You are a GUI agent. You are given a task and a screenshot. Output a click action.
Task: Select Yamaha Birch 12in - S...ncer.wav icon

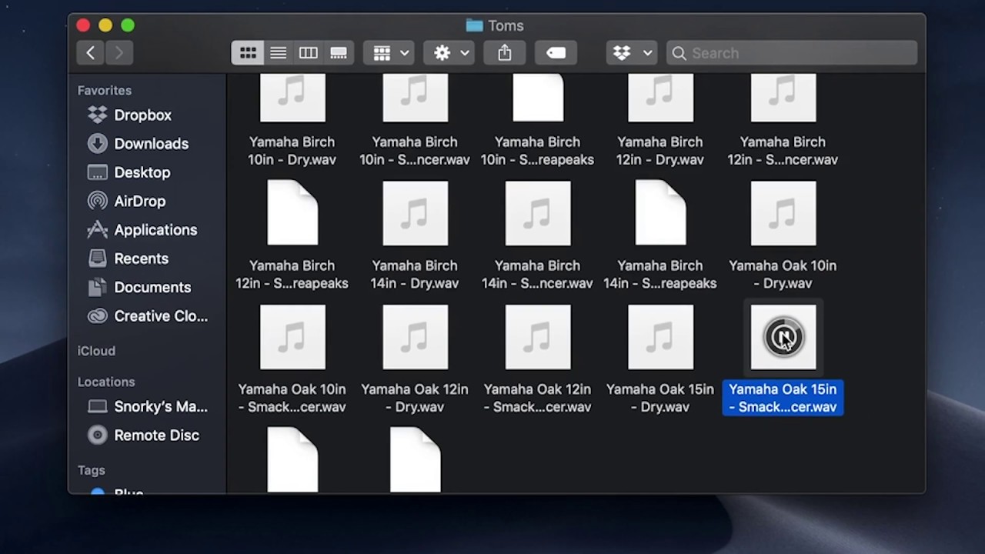tap(783, 98)
